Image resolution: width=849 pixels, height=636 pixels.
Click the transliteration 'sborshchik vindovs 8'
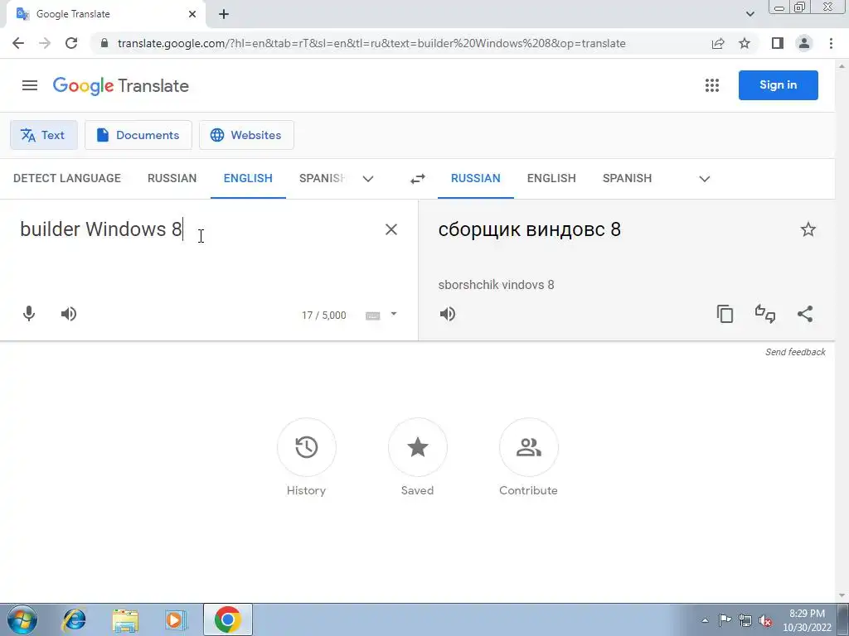coord(496,285)
